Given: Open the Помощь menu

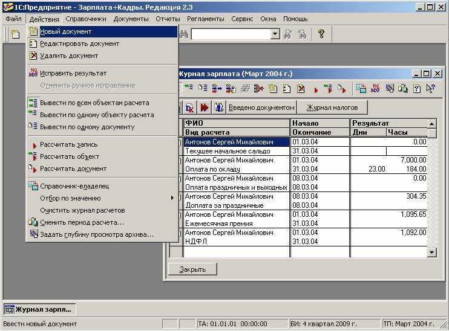Looking at the screenshot, I should (x=295, y=19).
